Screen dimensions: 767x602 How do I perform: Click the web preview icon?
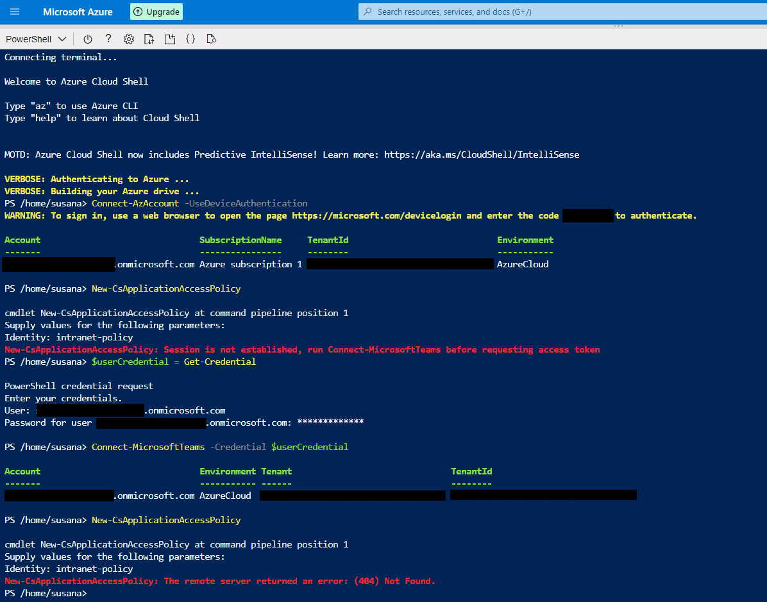[x=212, y=39]
